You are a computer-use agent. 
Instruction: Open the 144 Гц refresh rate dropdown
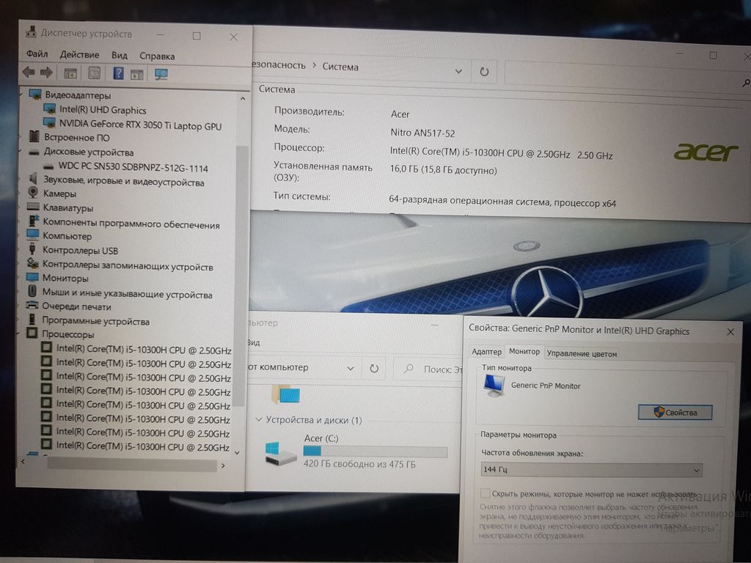pyautogui.click(x=590, y=470)
